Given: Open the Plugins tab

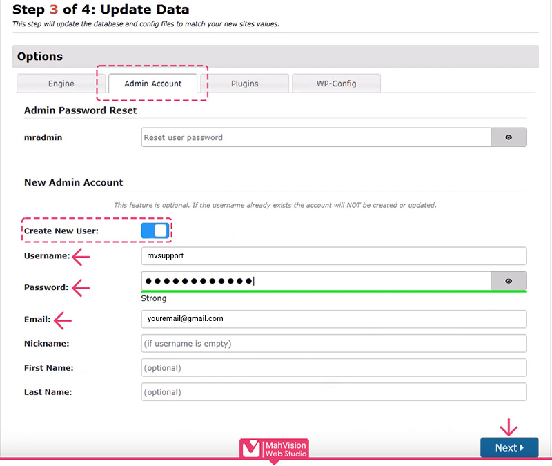Looking at the screenshot, I should [244, 84].
